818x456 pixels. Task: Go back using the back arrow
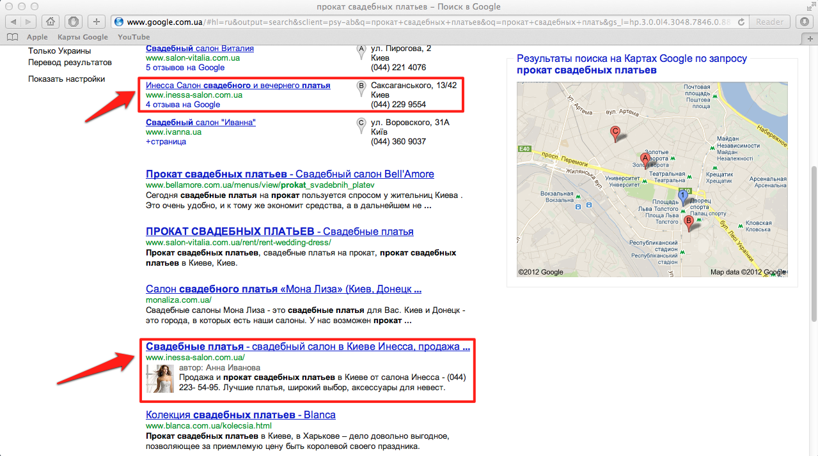point(13,22)
